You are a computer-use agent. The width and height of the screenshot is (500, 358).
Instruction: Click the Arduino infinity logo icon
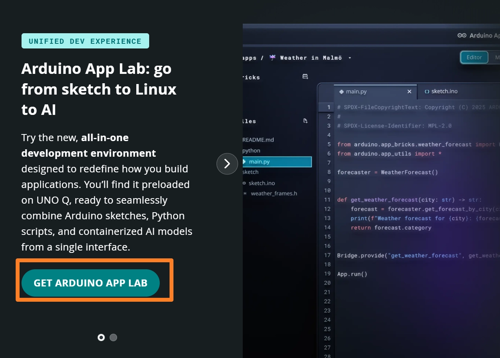[x=462, y=36]
